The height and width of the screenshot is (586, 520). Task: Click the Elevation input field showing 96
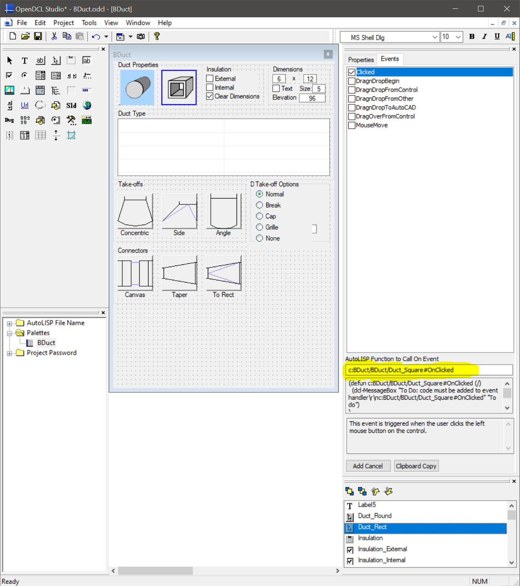pyautogui.click(x=312, y=98)
